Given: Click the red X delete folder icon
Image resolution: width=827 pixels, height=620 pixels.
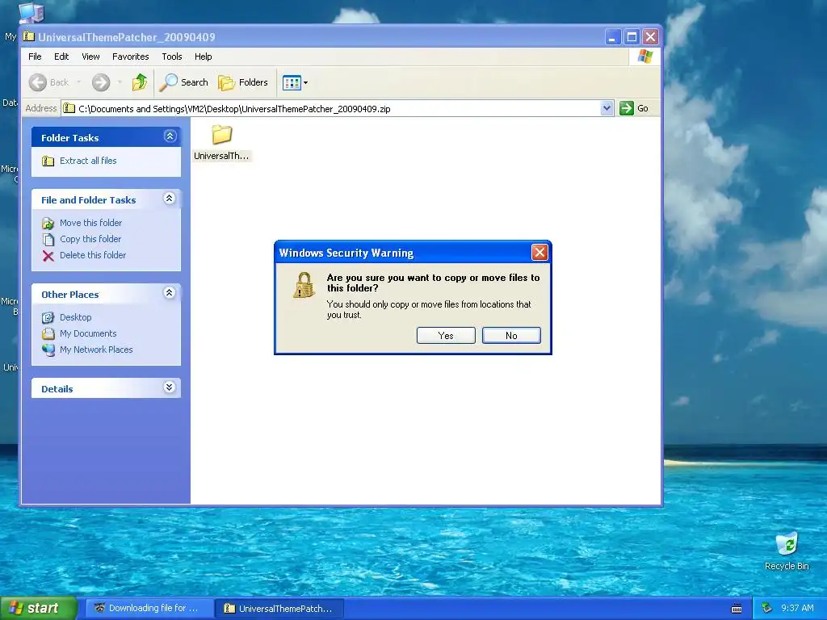Looking at the screenshot, I should 48,256.
